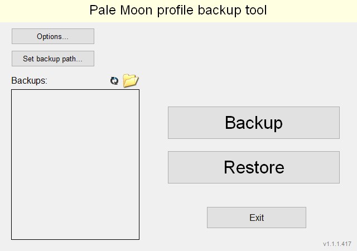
Task: Click the large Restore button
Action: coord(254,167)
